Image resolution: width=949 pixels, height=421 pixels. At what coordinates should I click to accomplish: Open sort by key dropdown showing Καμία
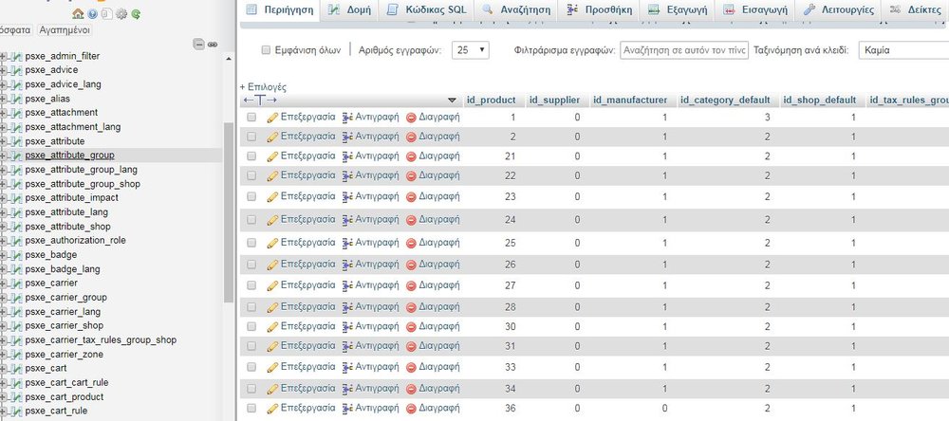point(903,50)
